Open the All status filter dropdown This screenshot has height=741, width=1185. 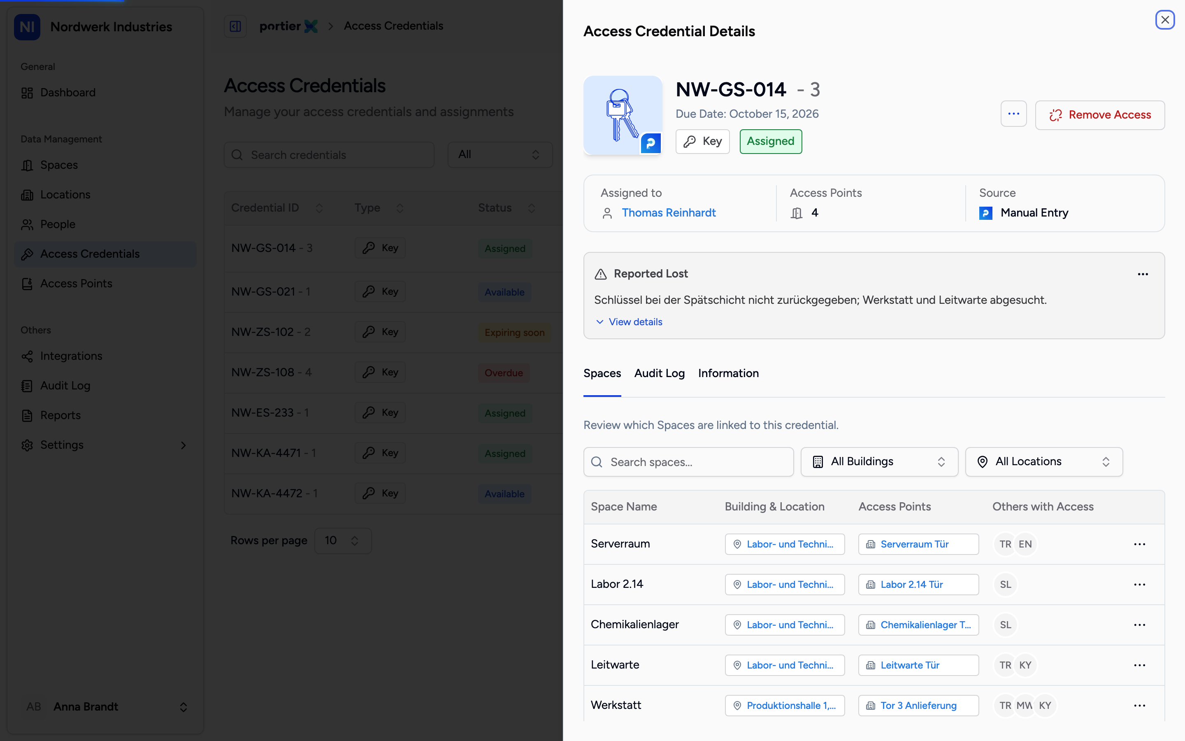point(500,155)
